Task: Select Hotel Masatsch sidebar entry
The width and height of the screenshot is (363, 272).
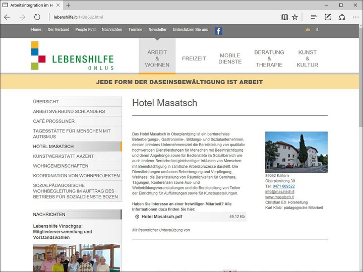Action: [x=77, y=147]
